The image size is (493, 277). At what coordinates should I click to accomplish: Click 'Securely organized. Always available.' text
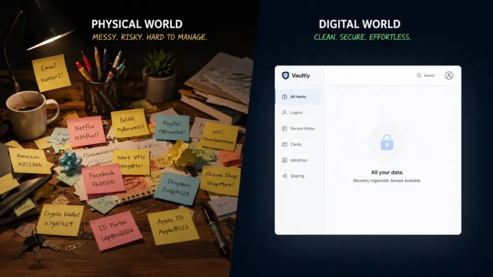pos(387,181)
